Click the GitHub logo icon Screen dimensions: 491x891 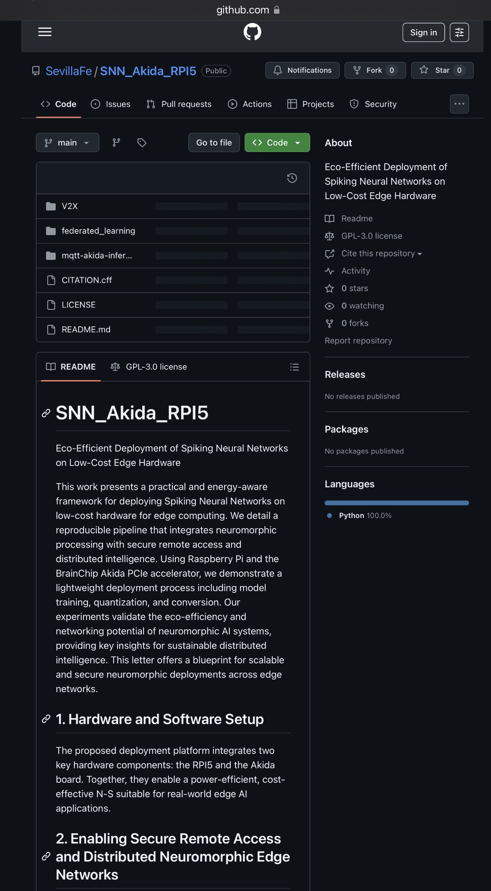pos(252,32)
